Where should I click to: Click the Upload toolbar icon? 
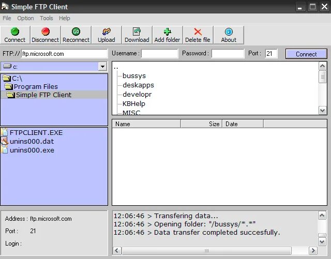tap(107, 32)
